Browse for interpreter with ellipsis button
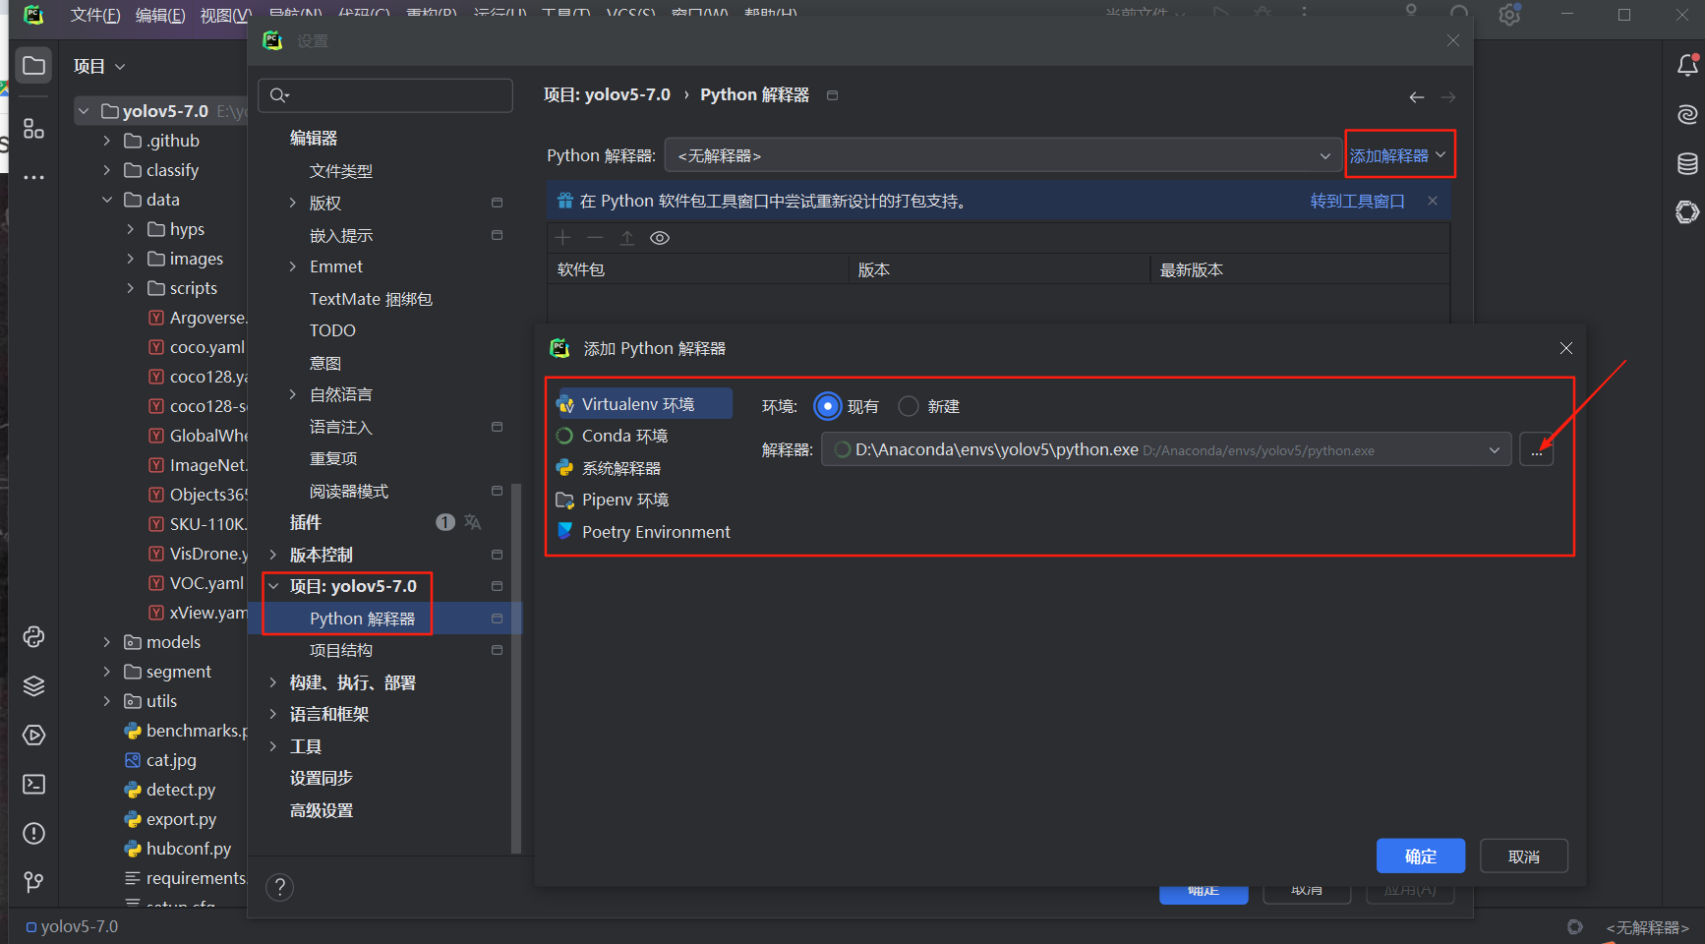The height and width of the screenshot is (944, 1705). pyautogui.click(x=1537, y=450)
